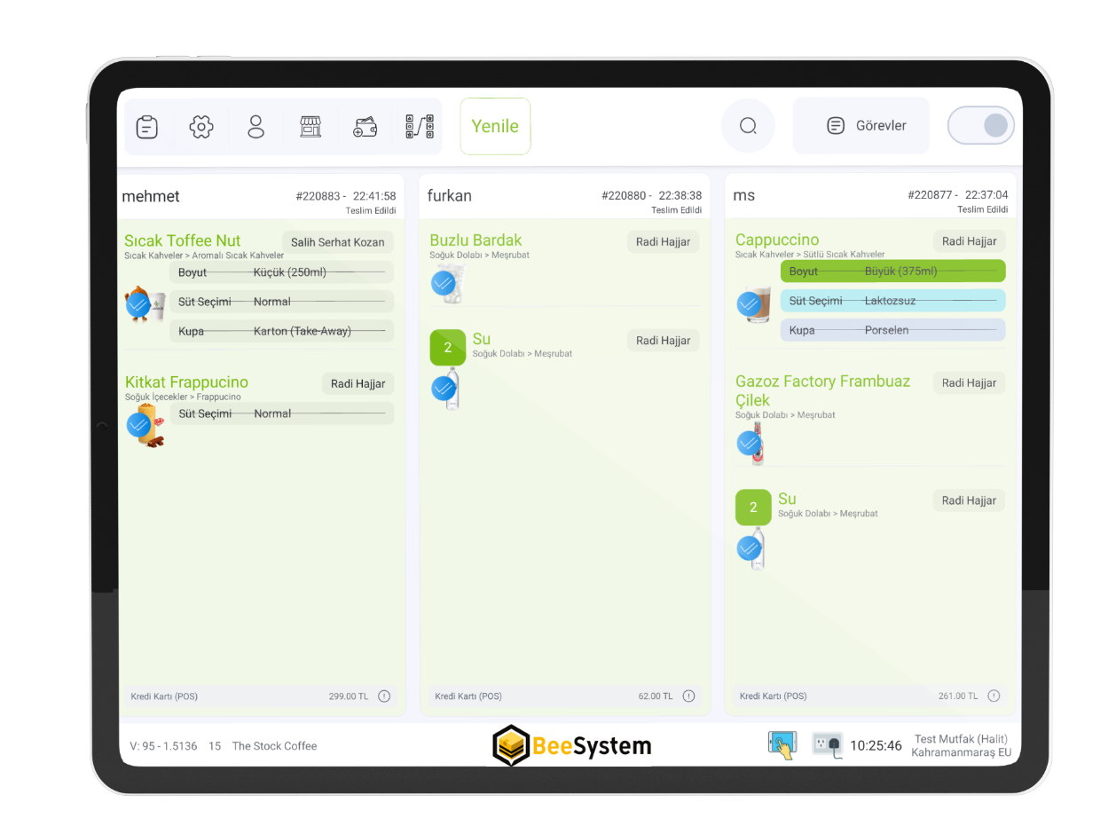Expand info for the 261.00 TL order
The width and height of the screenshot is (1116, 826).
(994, 696)
